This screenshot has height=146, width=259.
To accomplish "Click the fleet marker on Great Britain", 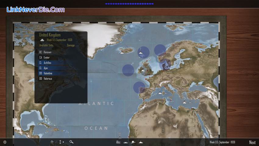I will (x=143, y=70).
